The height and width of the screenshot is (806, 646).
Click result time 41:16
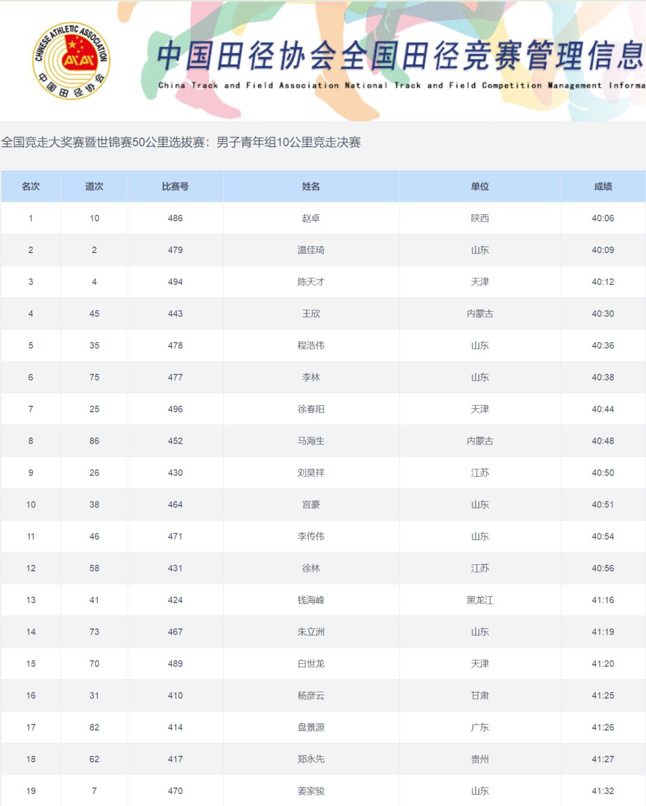pyautogui.click(x=603, y=600)
